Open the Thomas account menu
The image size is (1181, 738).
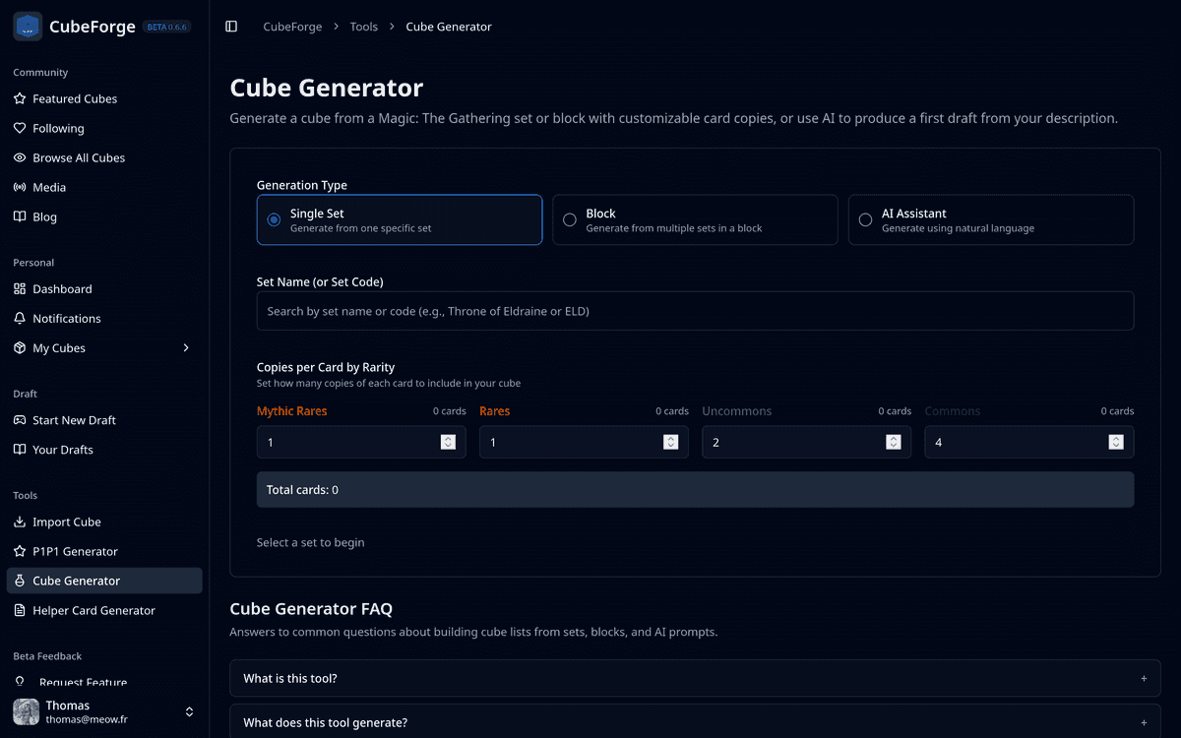(101, 710)
